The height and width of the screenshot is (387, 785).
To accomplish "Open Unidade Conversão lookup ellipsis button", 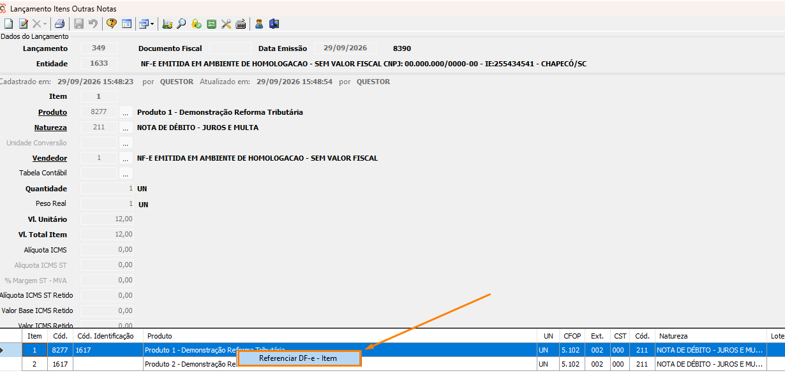I will 126,143.
